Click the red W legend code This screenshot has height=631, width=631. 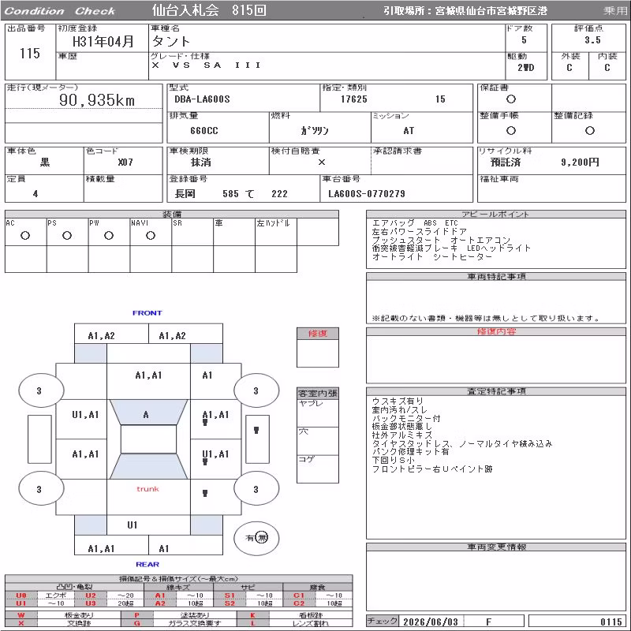pyautogui.click(x=21, y=615)
